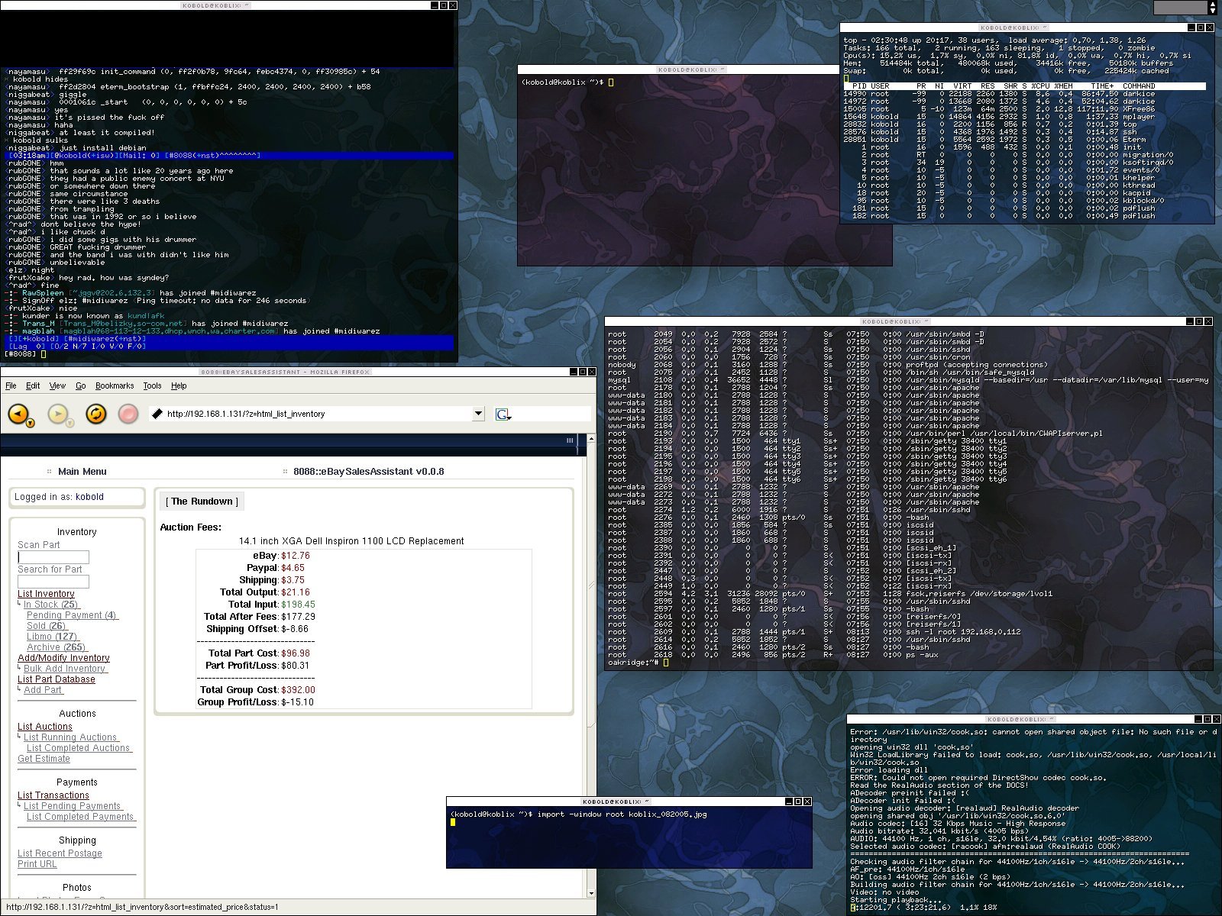Click the Bulk Add Inventory link

[65, 669]
